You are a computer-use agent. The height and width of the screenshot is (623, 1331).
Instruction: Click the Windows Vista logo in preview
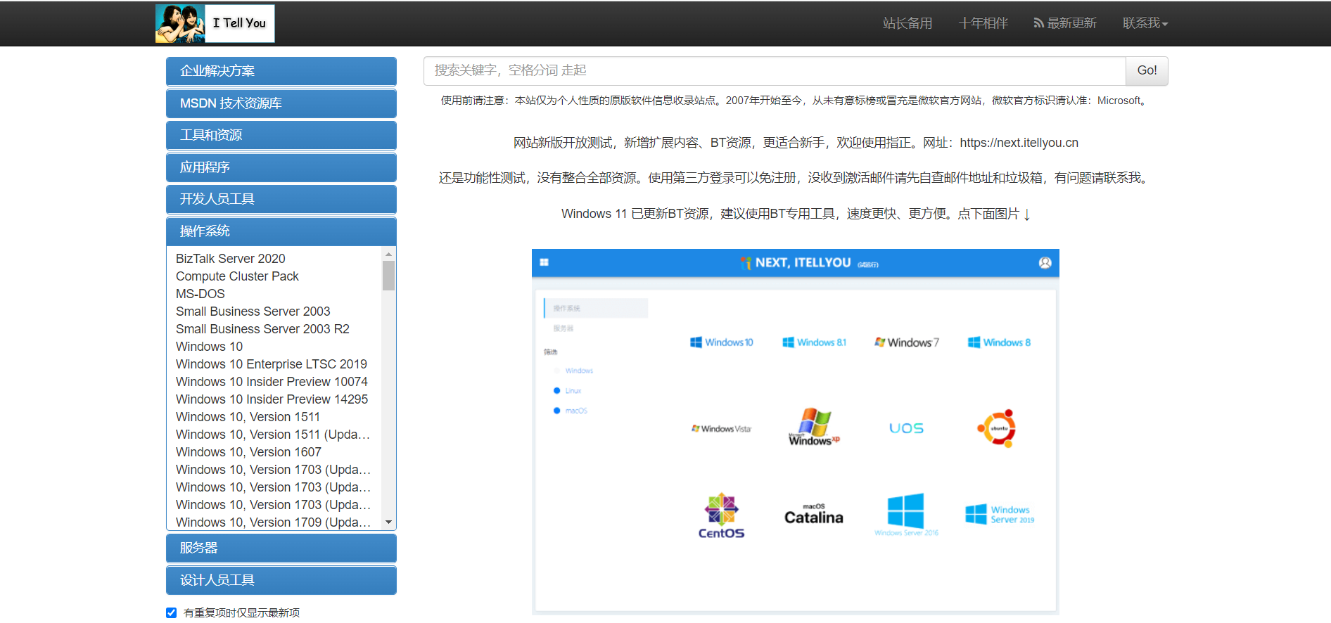721,428
